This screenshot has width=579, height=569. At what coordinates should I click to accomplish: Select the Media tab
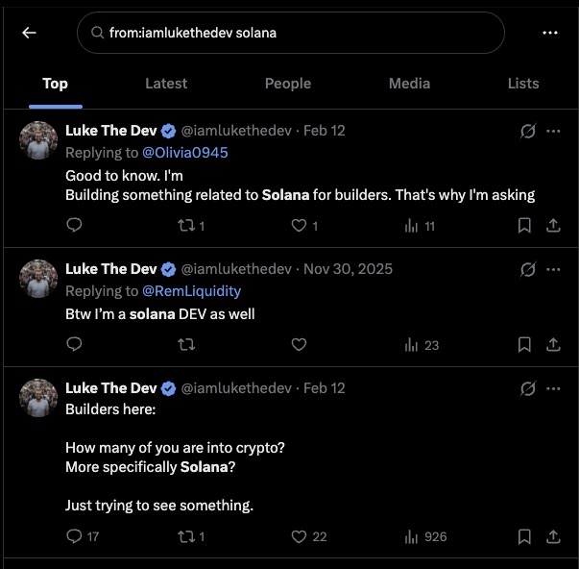[x=409, y=84]
